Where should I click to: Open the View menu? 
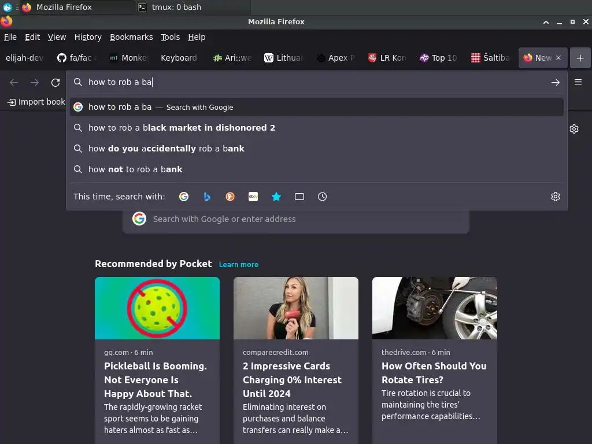click(x=57, y=37)
